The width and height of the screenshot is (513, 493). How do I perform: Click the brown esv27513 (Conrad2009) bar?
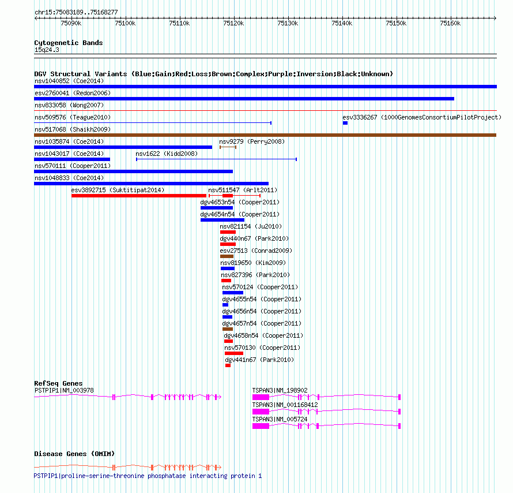[x=227, y=256]
